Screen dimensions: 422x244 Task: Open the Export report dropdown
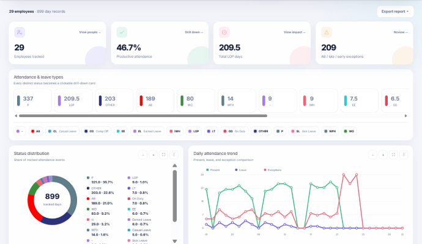[395, 12]
